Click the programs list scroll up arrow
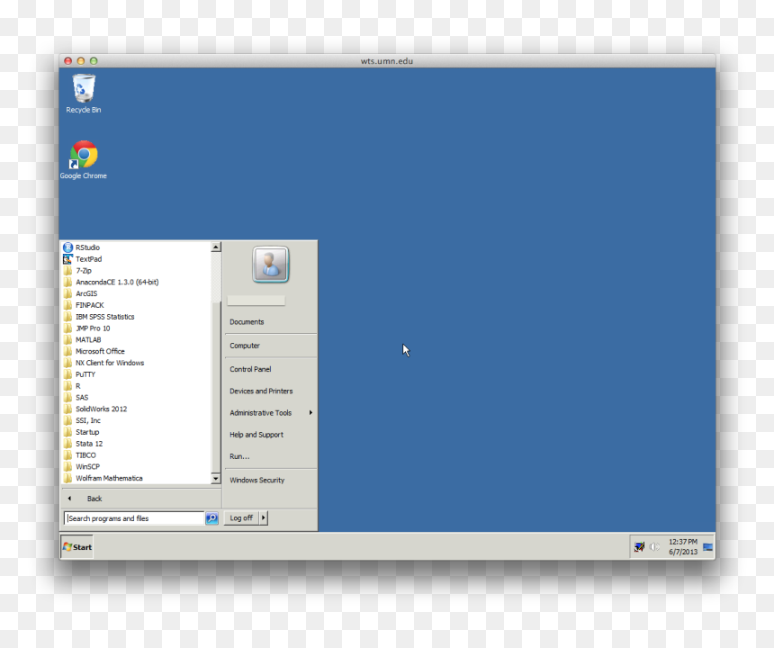 pos(216,247)
